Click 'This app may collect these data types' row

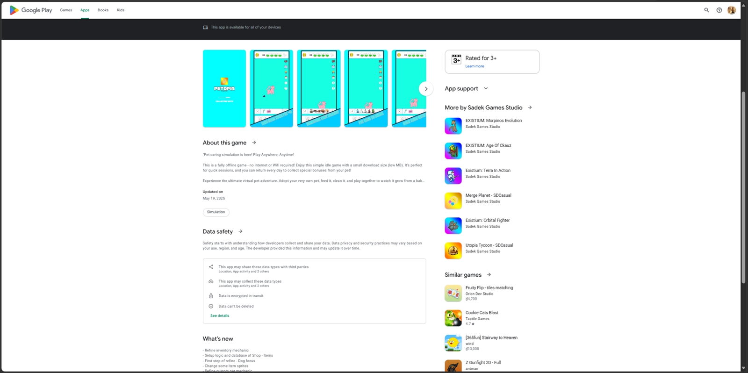pos(250,283)
